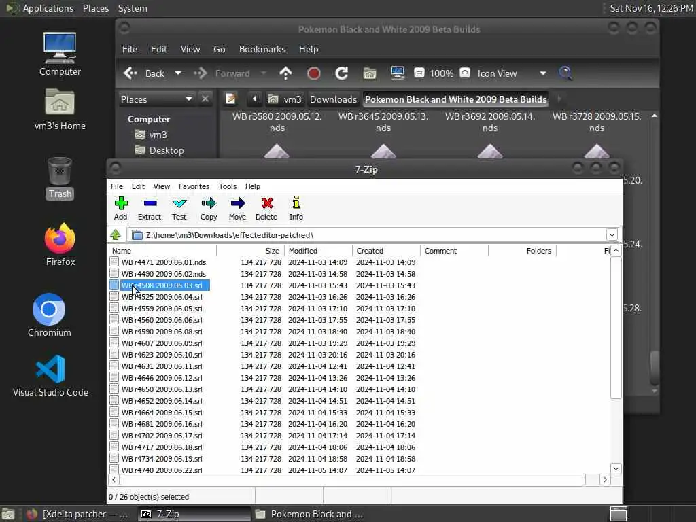Image resolution: width=696 pixels, height=522 pixels.
Task: Select file WB r4740 2009.06.22.srl
Action: click(162, 470)
